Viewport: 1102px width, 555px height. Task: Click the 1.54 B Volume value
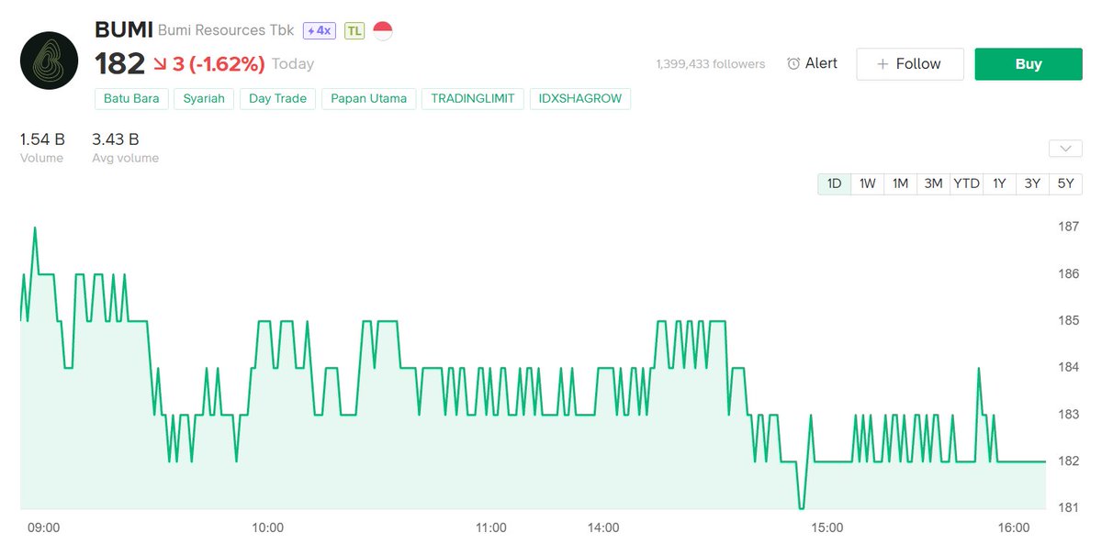[x=42, y=139]
